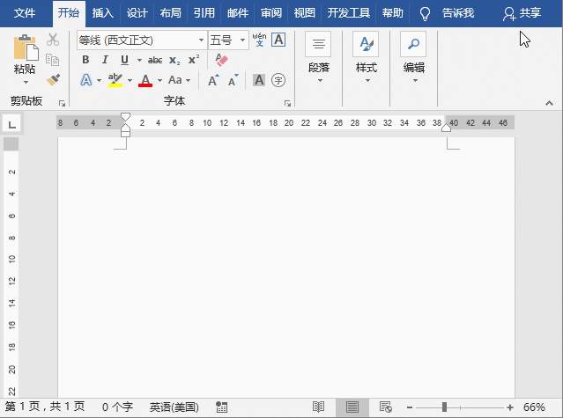Viewport: 563px width, 418px height.
Task: Click the Cut scissors icon
Action: pos(53,40)
